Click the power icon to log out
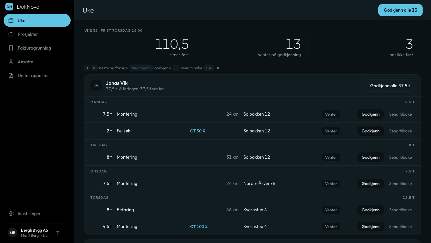The image size is (431, 243). 57,233
